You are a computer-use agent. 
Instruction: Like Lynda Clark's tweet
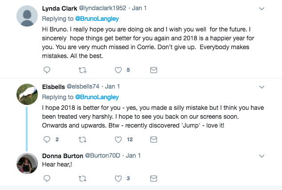[x=118, y=70]
